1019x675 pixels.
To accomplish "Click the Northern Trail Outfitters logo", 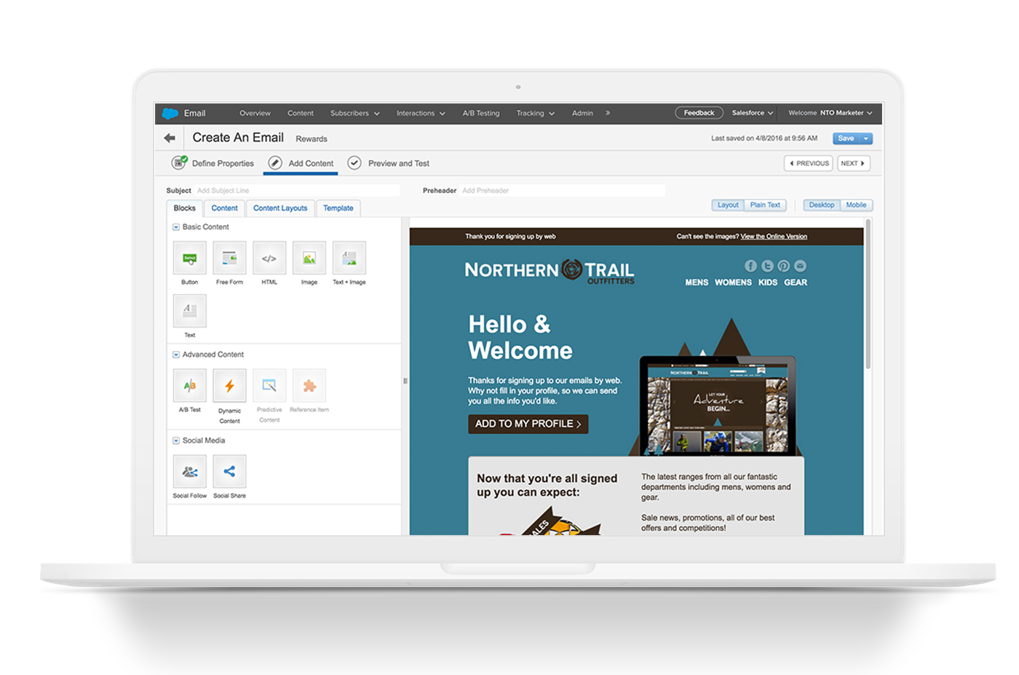I will [550, 272].
